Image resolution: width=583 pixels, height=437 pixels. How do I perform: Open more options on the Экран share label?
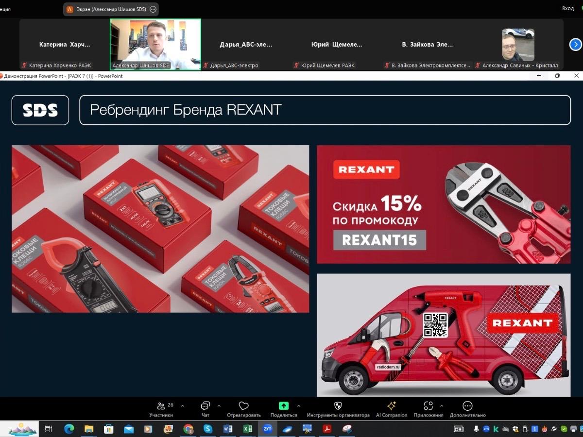(153, 9)
